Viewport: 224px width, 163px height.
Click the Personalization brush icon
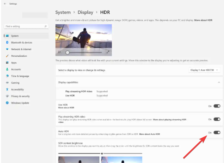tap(7, 56)
